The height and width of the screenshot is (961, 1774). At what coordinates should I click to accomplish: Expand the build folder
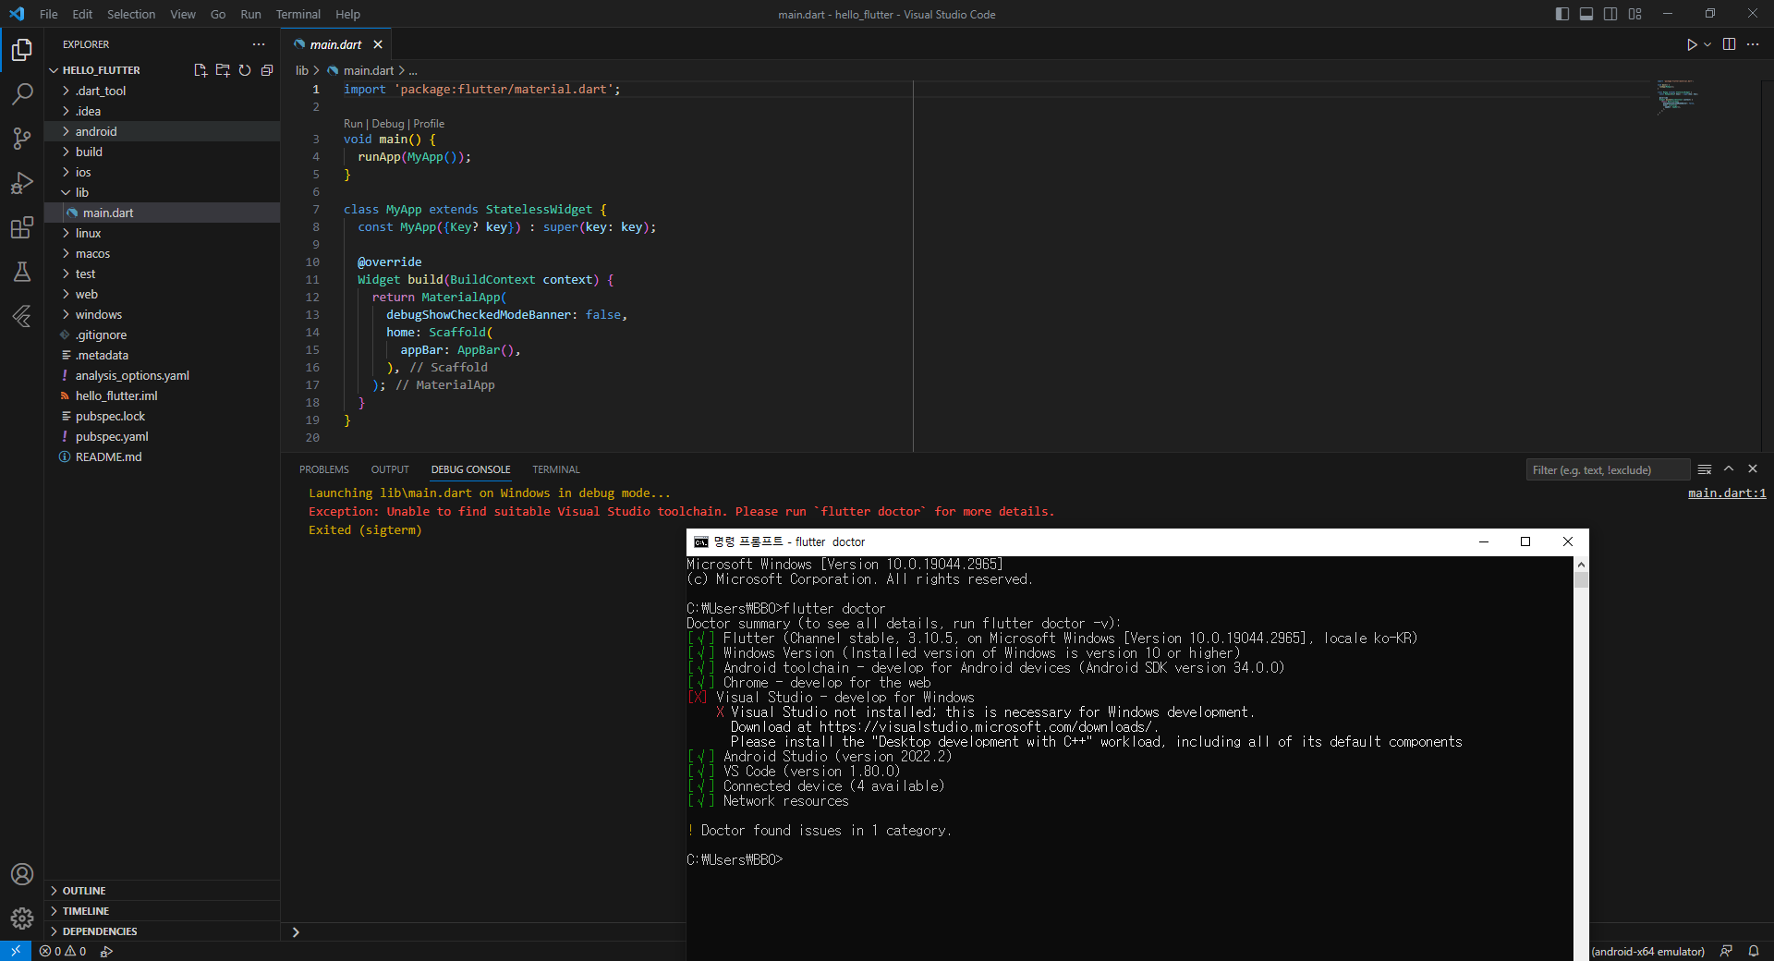pyautogui.click(x=162, y=152)
